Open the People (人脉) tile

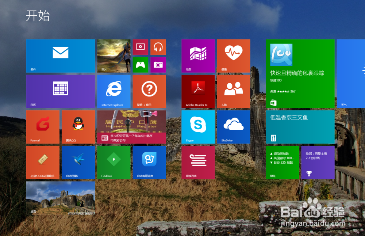pyautogui.click(x=234, y=91)
